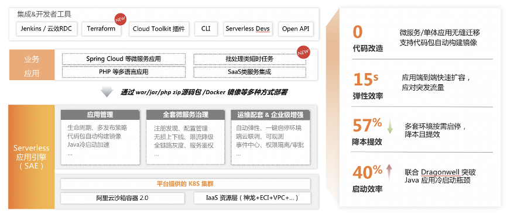Image resolution: width=507 pixels, height=214 pixels.
Task: Click the 降本提效 label
Action: pyautogui.click(x=368, y=141)
